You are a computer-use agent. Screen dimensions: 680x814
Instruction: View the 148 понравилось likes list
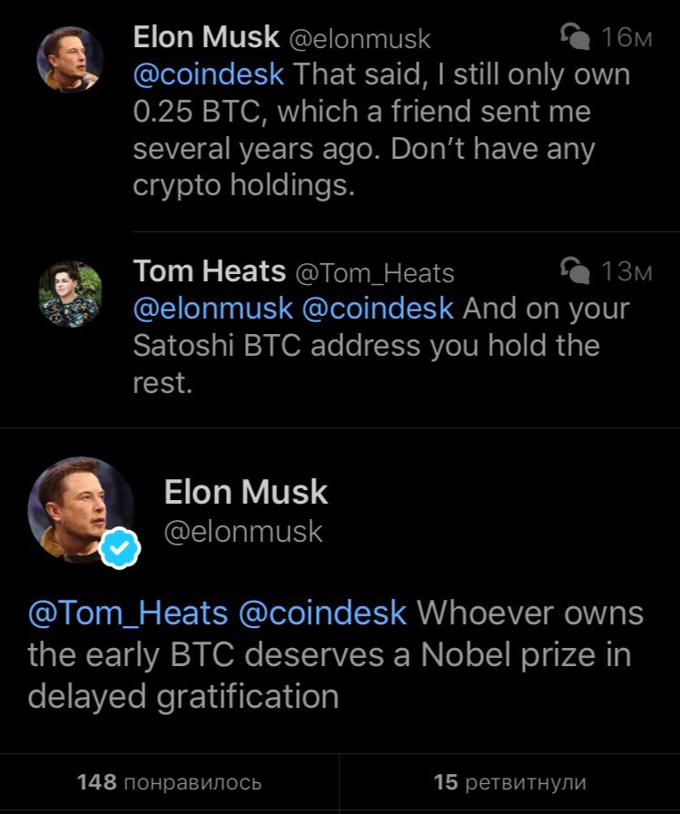point(170,782)
